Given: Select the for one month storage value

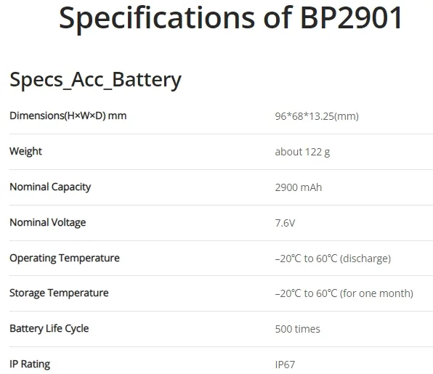Looking at the screenshot, I should (344, 293).
